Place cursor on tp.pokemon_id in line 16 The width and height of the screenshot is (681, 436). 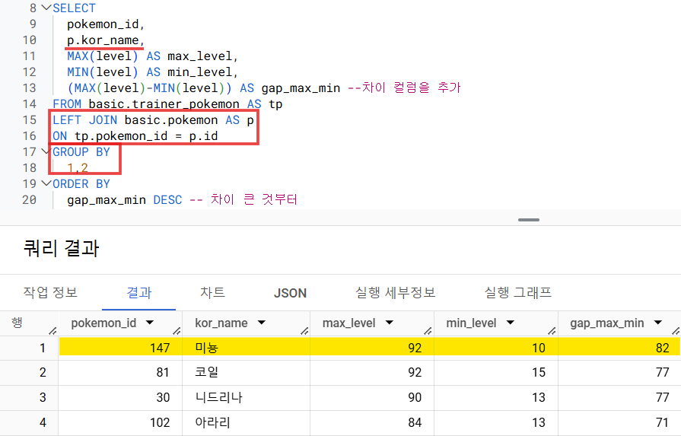click(121, 136)
